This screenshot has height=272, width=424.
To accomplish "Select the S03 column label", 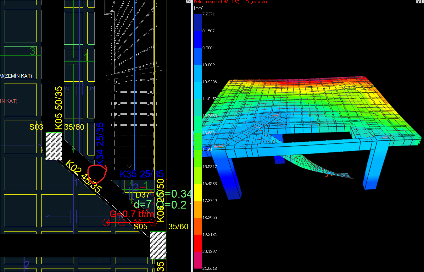I will [36, 127].
